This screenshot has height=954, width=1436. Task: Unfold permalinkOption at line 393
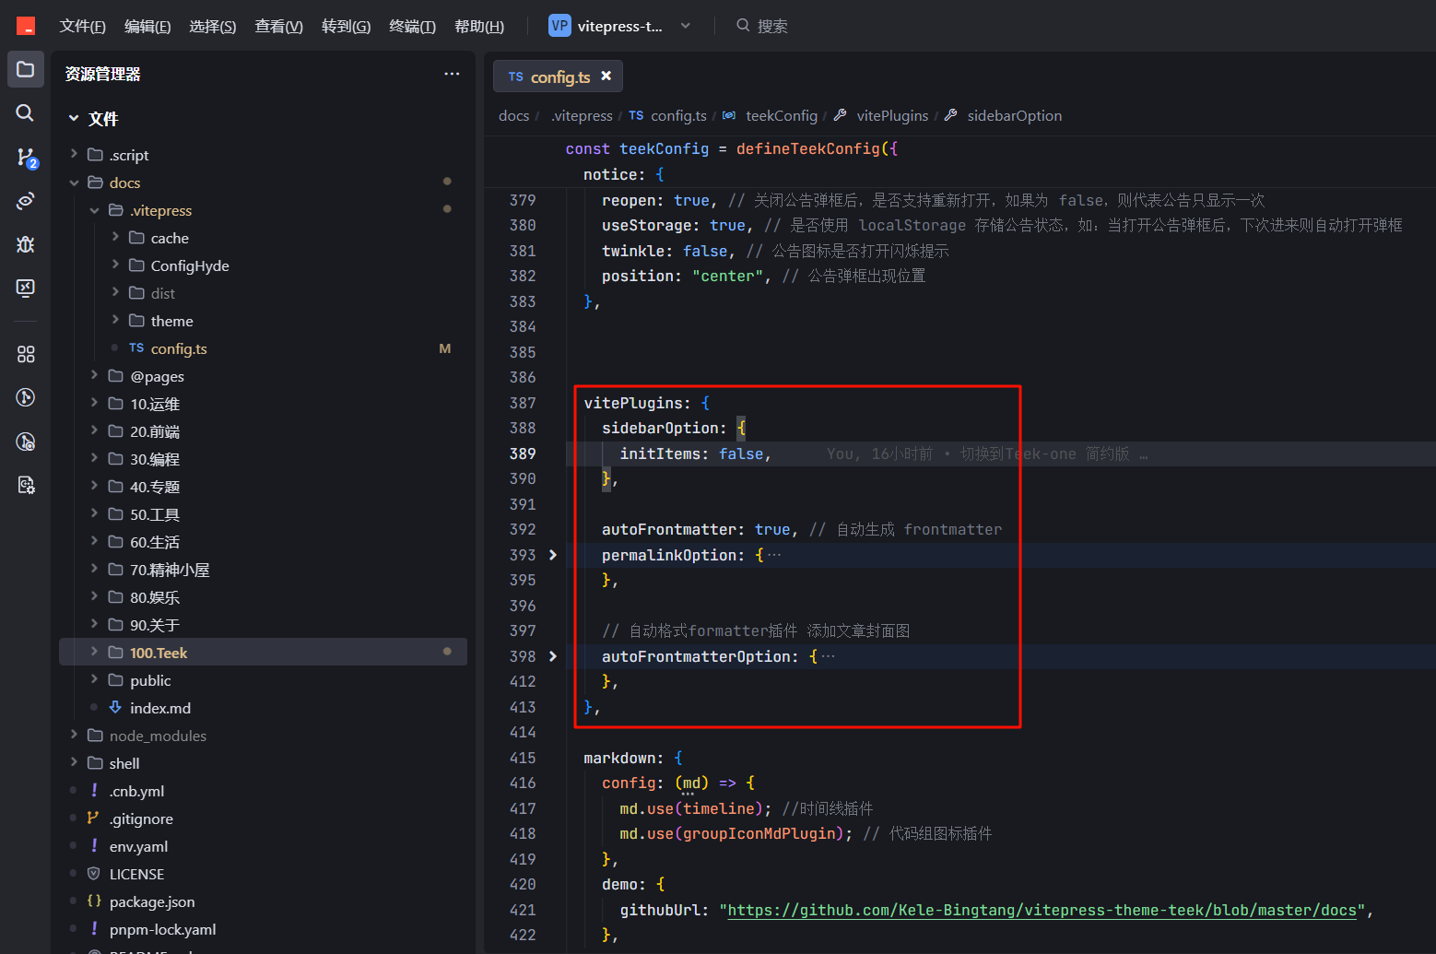pyautogui.click(x=553, y=555)
